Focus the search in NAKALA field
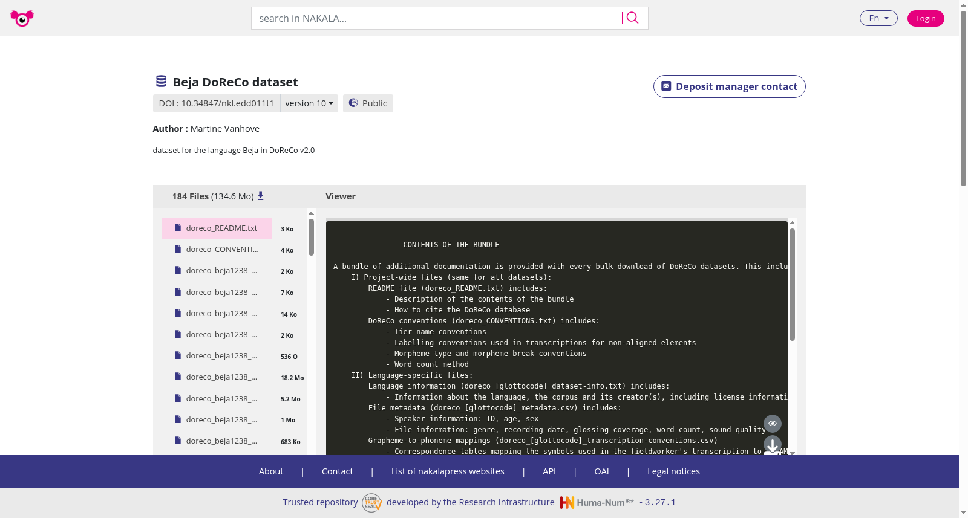The width and height of the screenshot is (968, 518). (436, 18)
